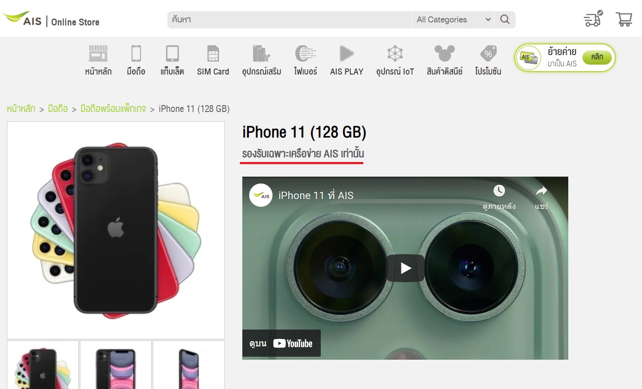Click มือถือพร้อมแพ็กเกจ breadcrumb link
Viewport: 642px width, 389px height.
(113, 109)
